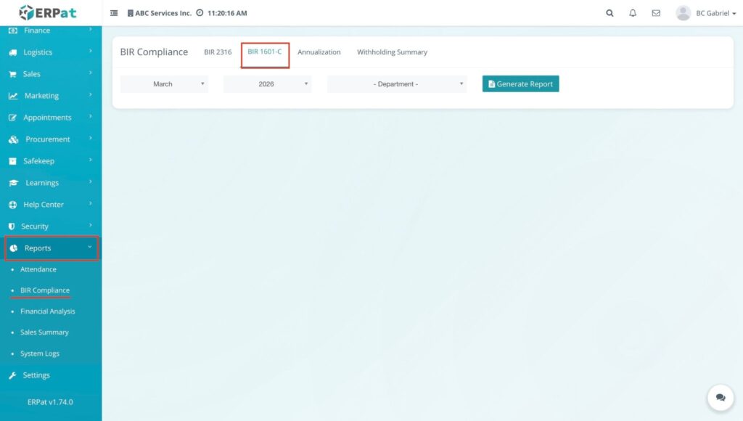Switch to the Withholding Summary tab

[392, 52]
